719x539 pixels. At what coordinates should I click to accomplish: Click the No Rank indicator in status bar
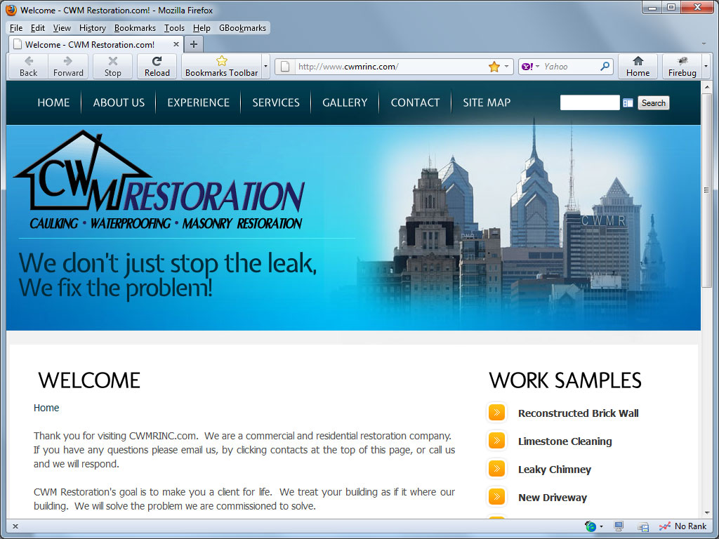(x=682, y=526)
